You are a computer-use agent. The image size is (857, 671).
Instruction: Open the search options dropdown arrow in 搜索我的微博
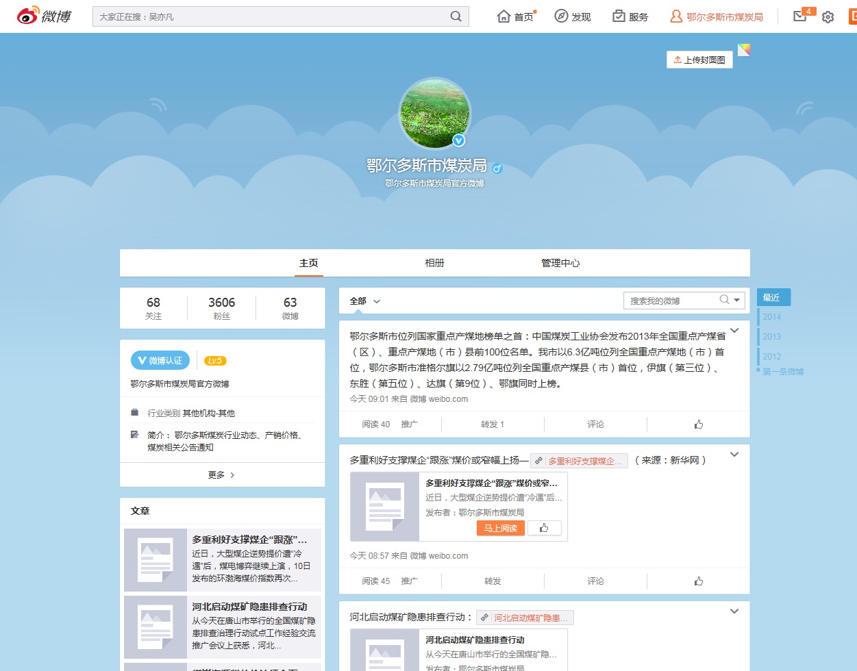click(738, 300)
